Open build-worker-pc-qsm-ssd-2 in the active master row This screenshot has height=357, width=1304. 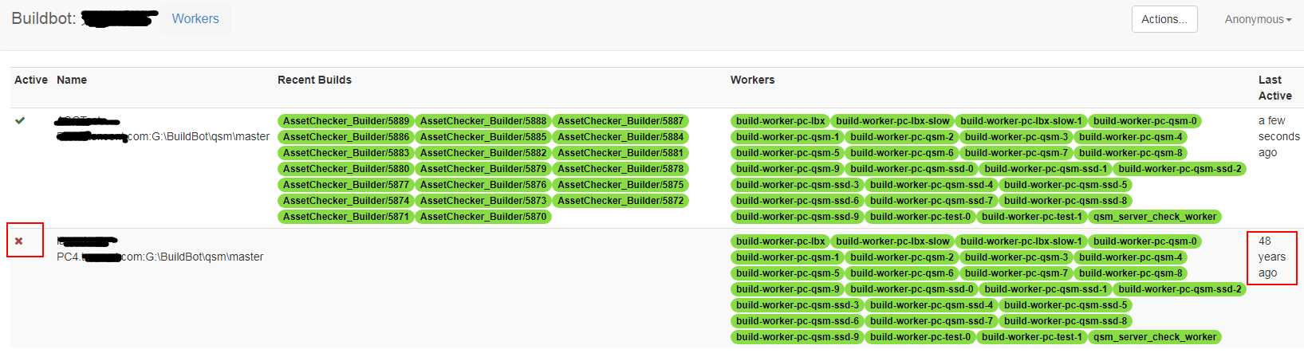1180,169
